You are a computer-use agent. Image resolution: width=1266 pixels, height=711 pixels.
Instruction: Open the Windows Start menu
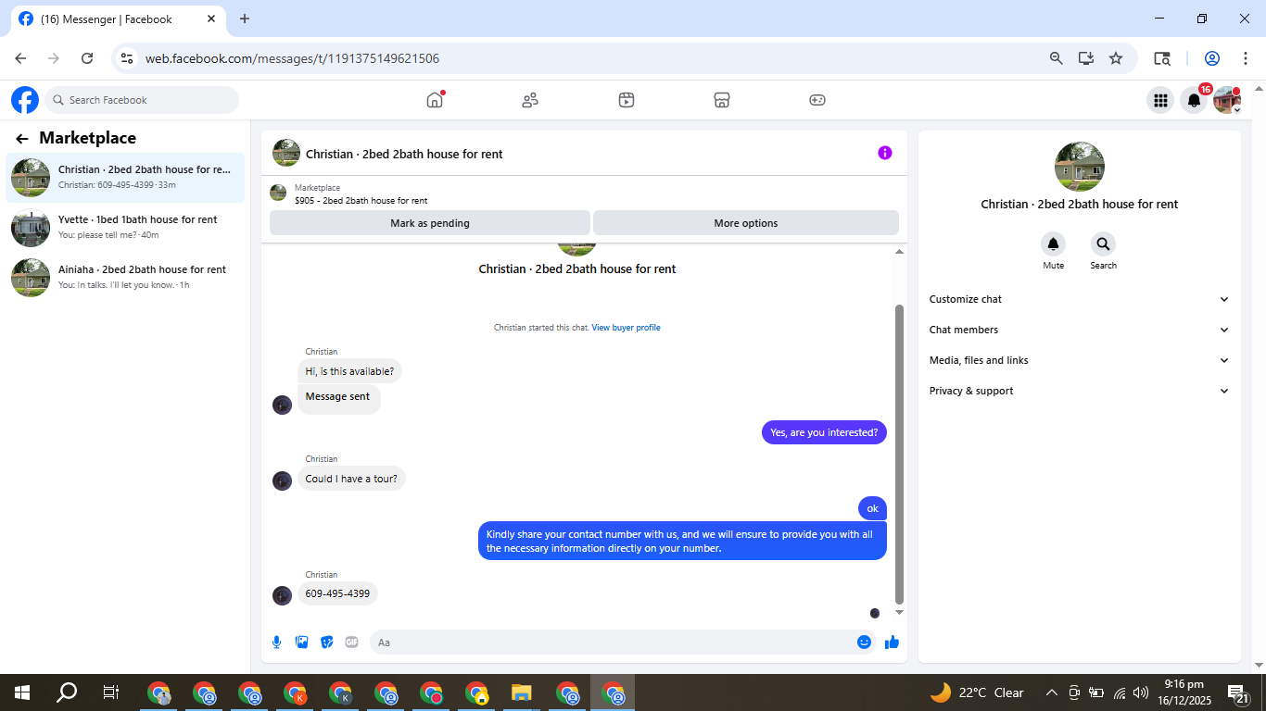[x=22, y=692]
